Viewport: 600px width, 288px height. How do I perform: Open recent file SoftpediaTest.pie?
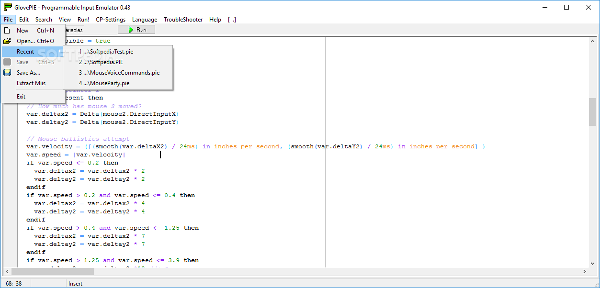point(118,52)
